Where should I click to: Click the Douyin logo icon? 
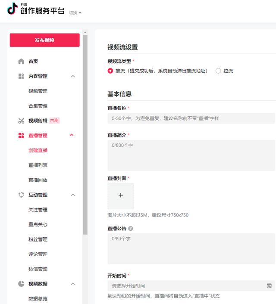[13, 9]
